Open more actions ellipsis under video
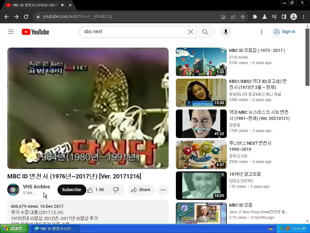This screenshot has width=310, height=233. [x=163, y=190]
